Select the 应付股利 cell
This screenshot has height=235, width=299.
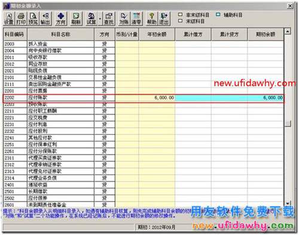pos(61,131)
